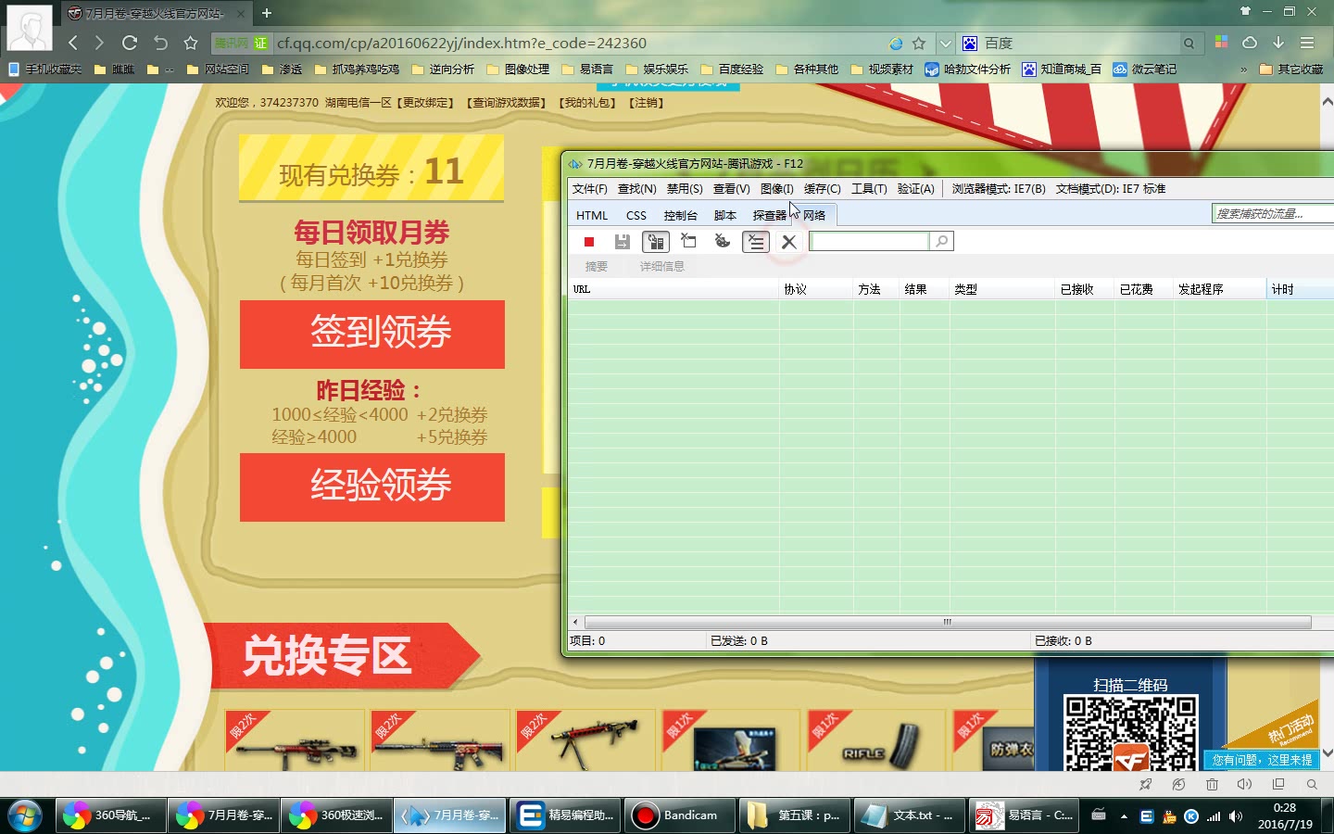Sort by the 类型 column header

[x=1002, y=289]
